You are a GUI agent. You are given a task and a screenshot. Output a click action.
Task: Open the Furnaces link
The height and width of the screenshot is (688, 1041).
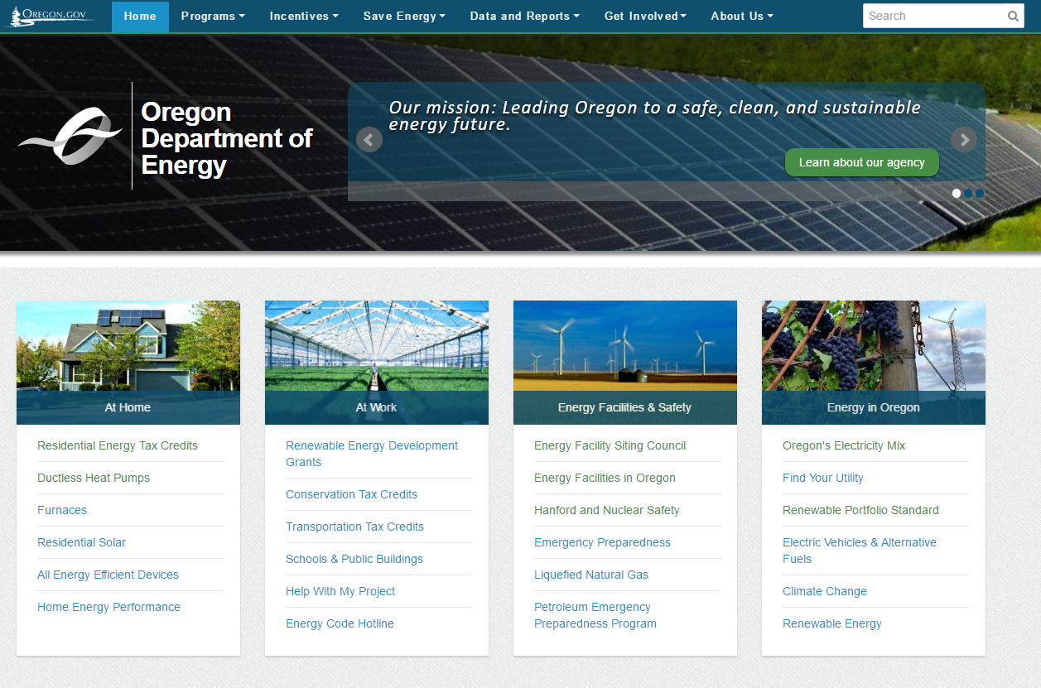click(x=62, y=510)
